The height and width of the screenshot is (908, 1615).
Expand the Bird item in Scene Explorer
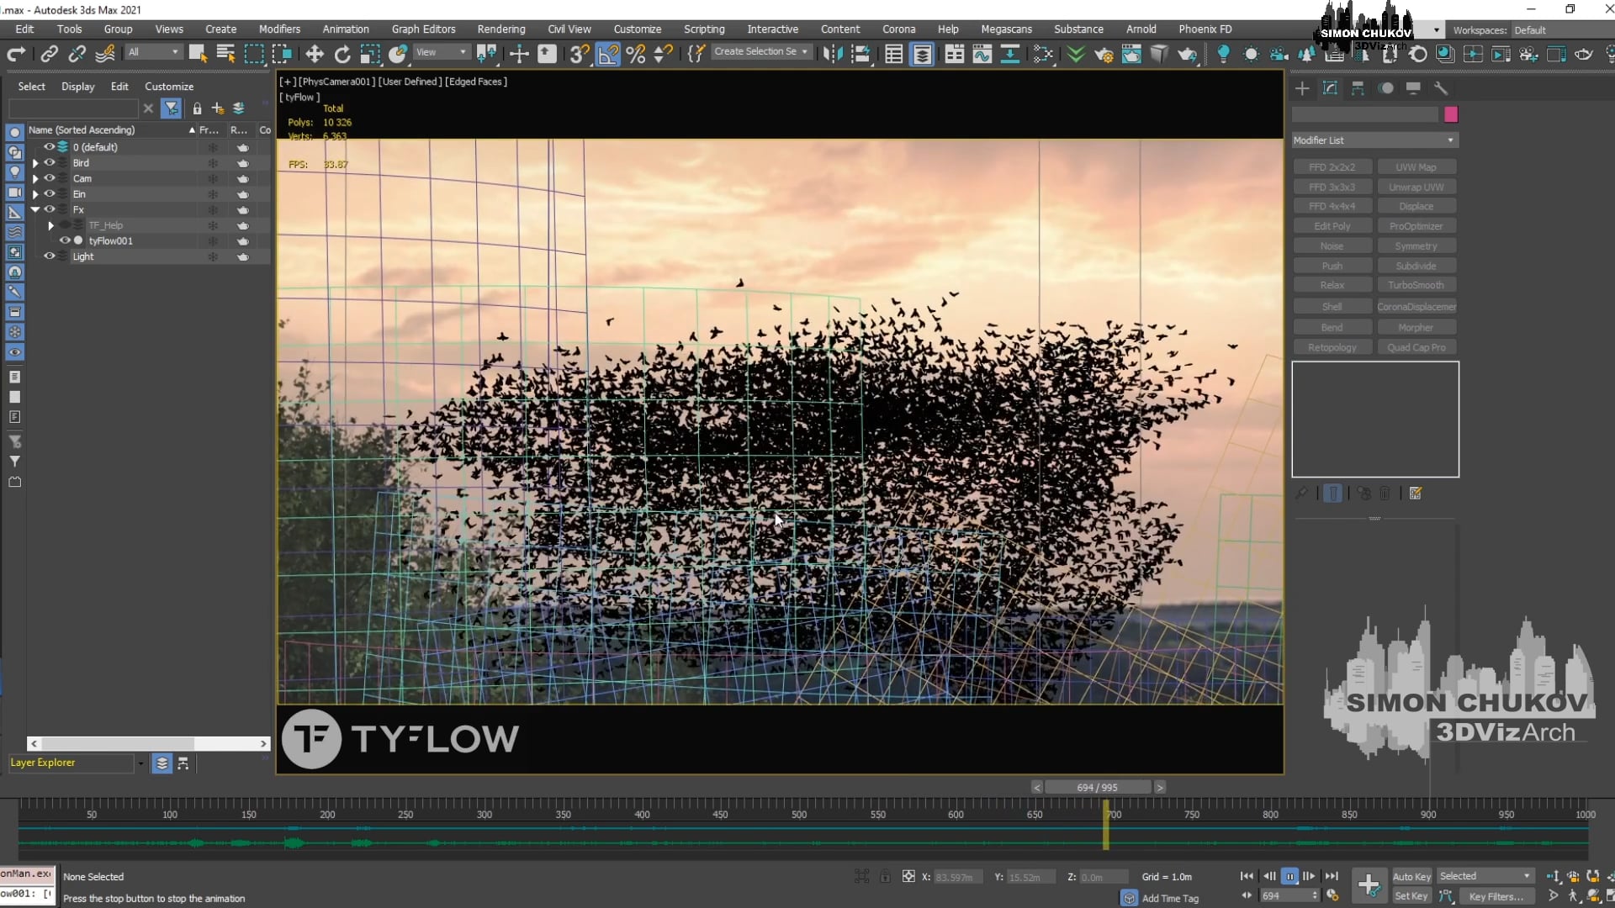pos(34,162)
